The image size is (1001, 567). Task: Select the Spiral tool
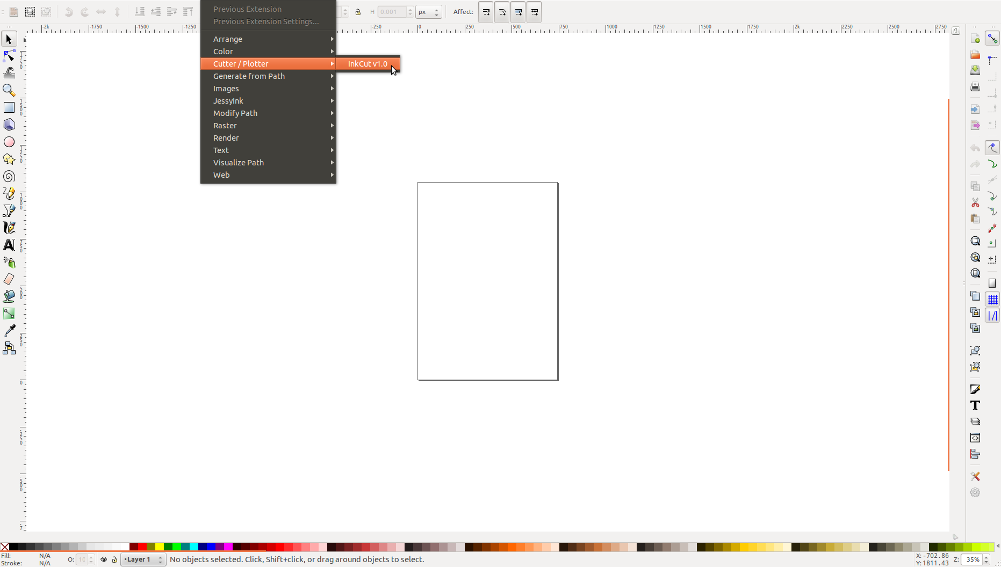pyautogui.click(x=9, y=177)
